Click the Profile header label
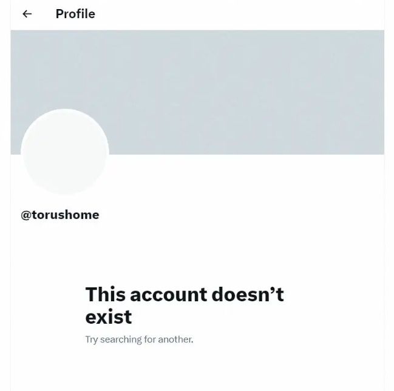 [x=75, y=14]
